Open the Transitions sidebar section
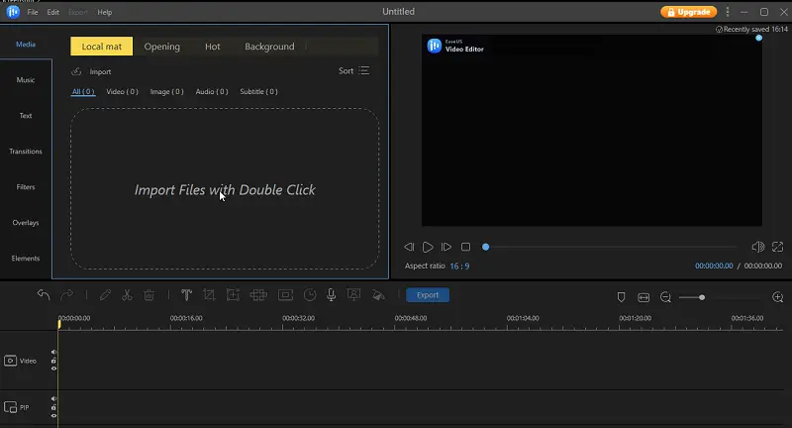The width and height of the screenshot is (792, 428). click(x=26, y=152)
